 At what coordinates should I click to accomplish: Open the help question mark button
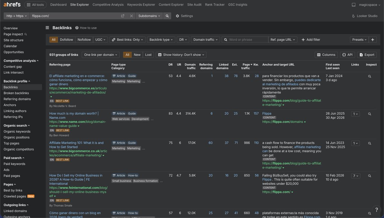377,210
